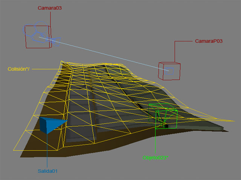Click the yellow leader line beside Colisión label
The width and height of the screenshot is (241, 180).
coord(45,69)
